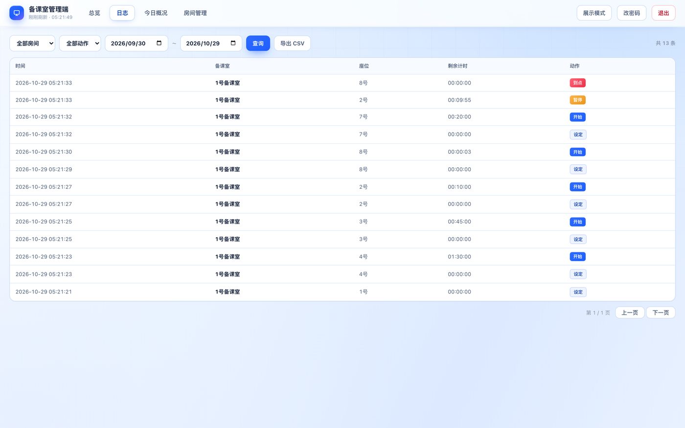Select the 日志 tab
685x428 pixels.
[122, 13]
